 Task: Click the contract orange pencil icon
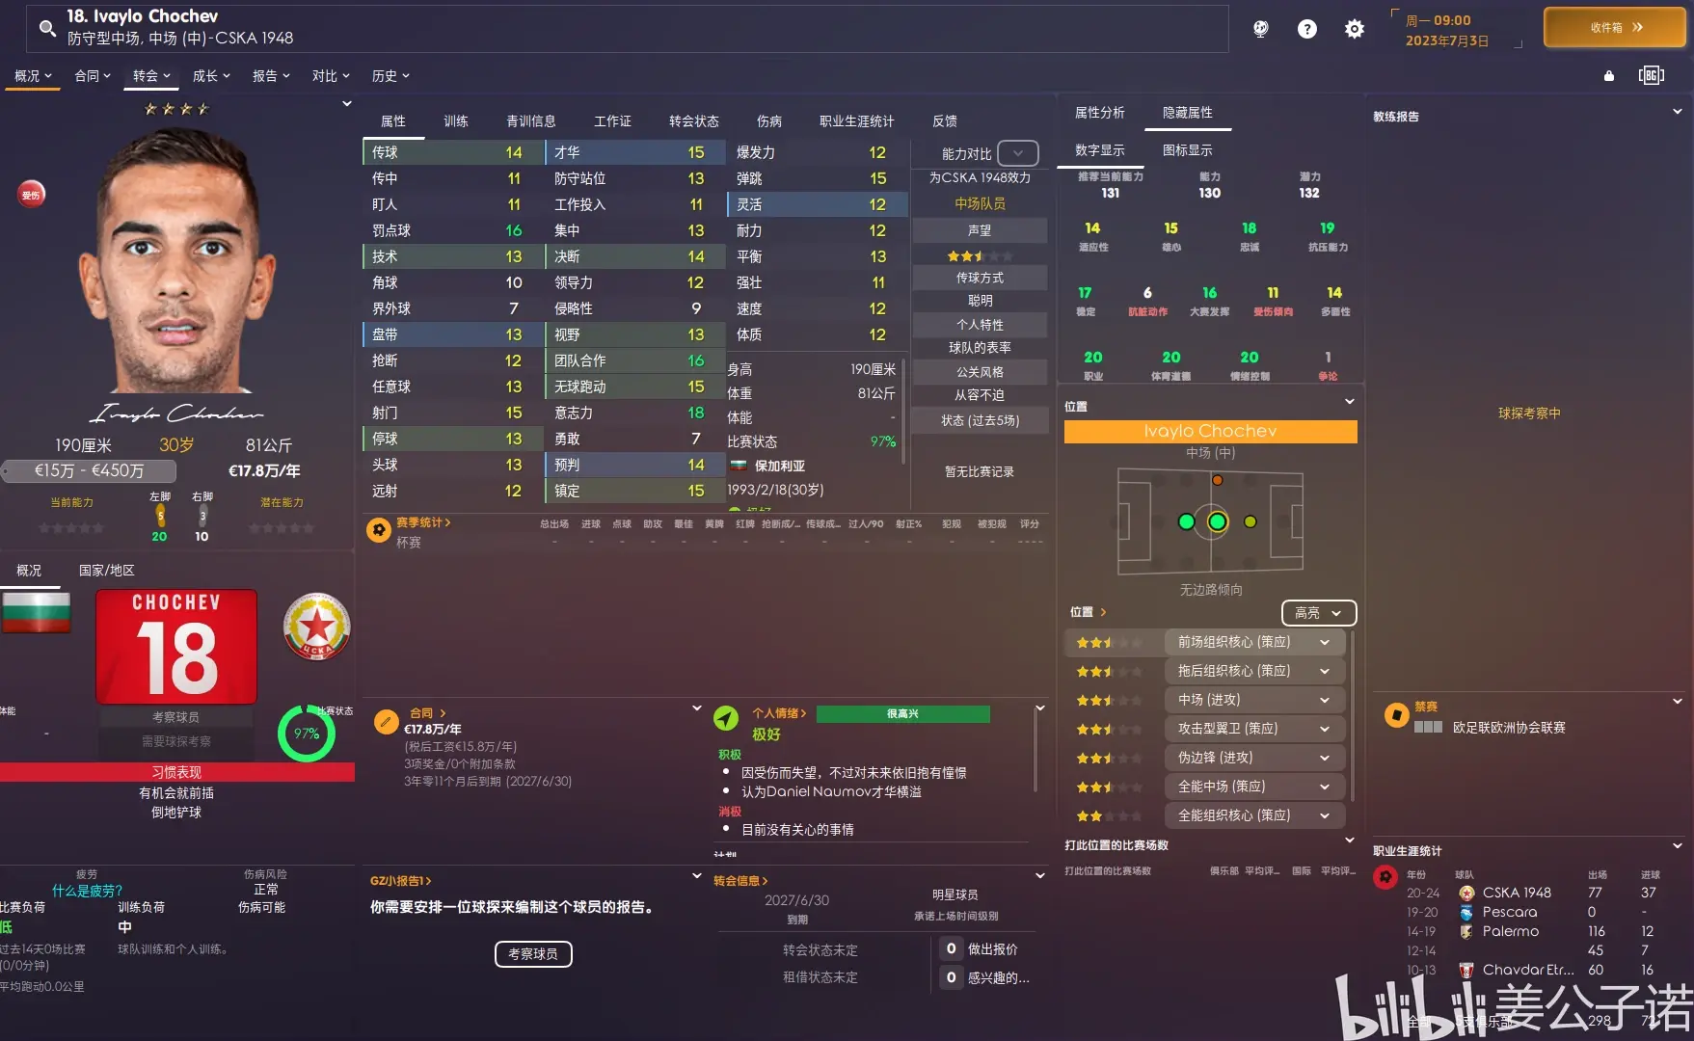coord(386,721)
